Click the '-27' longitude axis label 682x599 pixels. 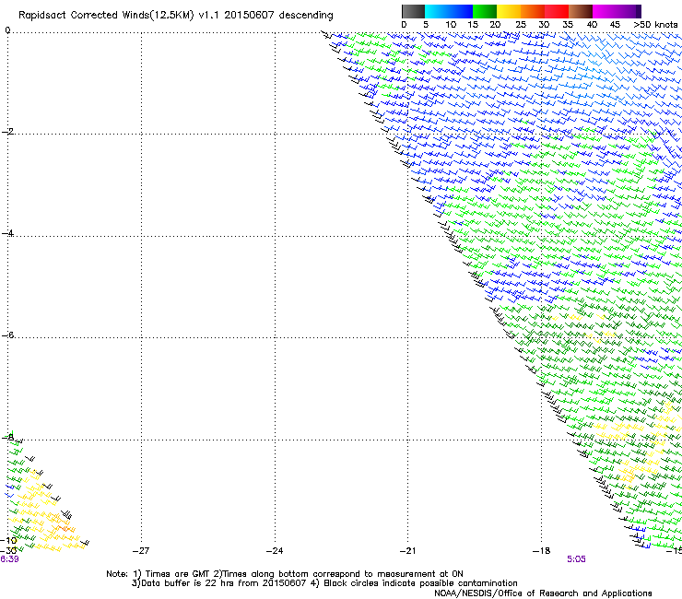[141, 551]
